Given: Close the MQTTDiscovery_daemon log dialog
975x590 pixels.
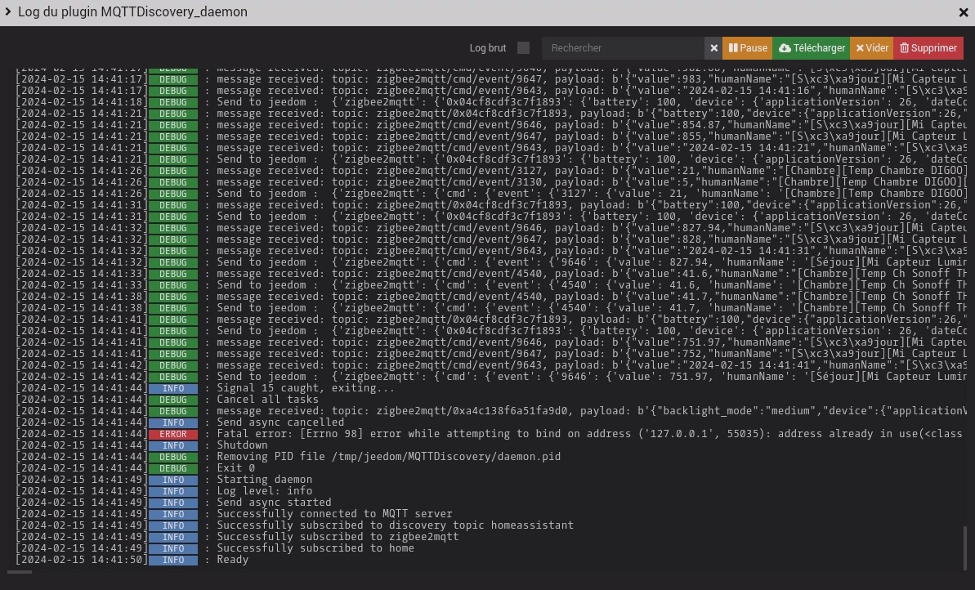Looking at the screenshot, I should pos(964,12).
